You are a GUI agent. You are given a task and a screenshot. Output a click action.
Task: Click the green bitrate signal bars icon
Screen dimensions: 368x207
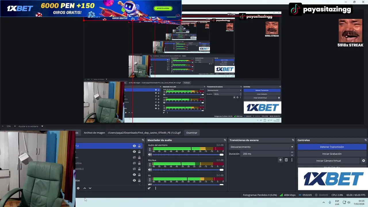(281, 195)
